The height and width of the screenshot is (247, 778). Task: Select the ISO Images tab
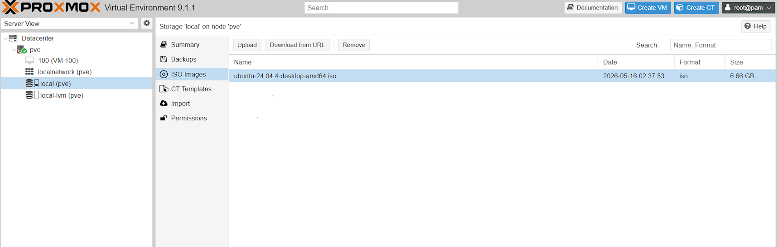(x=192, y=74)
